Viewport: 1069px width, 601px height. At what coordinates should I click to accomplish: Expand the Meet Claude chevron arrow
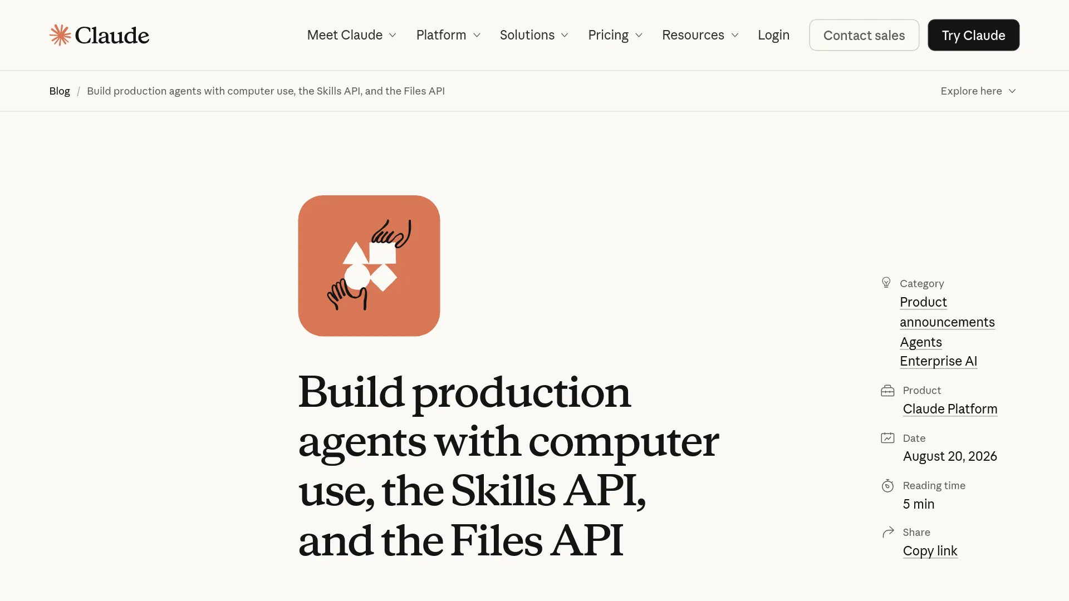tap(393, 35)
